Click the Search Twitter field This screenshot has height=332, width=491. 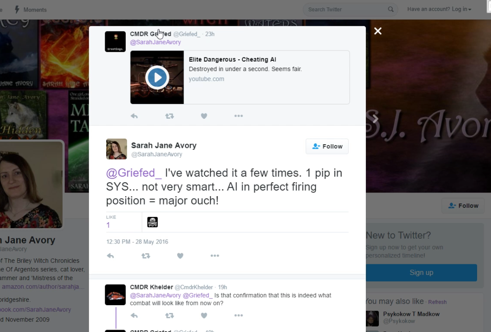point(350,9)
